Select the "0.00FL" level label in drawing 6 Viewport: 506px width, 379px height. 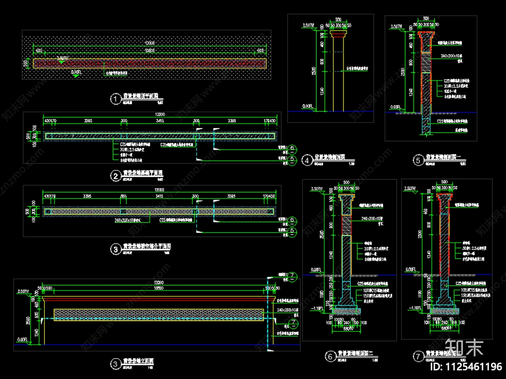tap(316, 270)
